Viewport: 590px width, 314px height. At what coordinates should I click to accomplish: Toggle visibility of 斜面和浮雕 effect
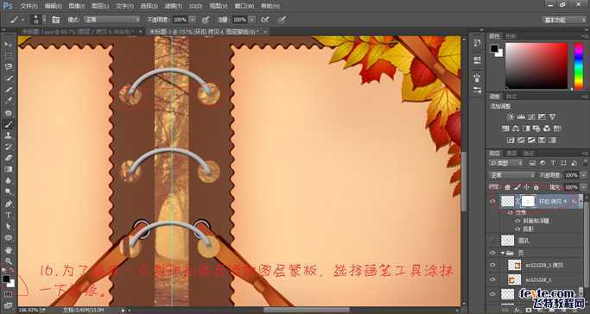pos(517,221)
